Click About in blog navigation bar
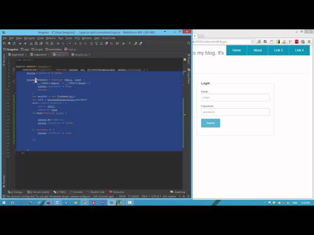 click(x=258, y=50)
